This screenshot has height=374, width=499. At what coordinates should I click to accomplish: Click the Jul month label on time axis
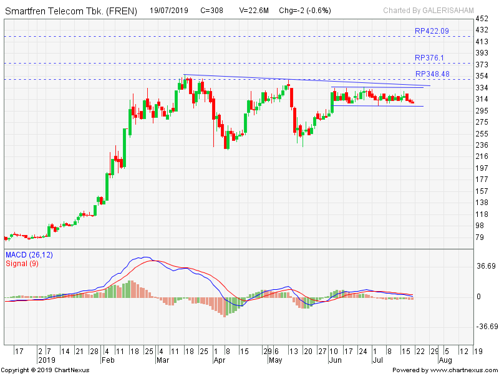[377, 360]
